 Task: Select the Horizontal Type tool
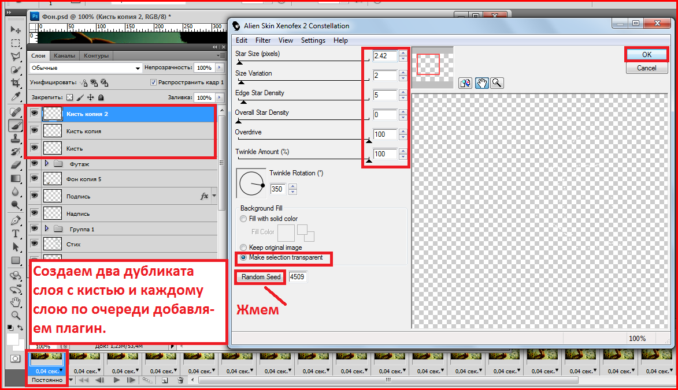(x=16, y=234)
